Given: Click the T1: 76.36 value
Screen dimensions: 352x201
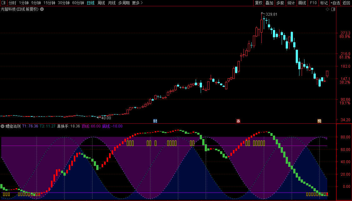Looking at the screenshot, I should click(30, 126).
